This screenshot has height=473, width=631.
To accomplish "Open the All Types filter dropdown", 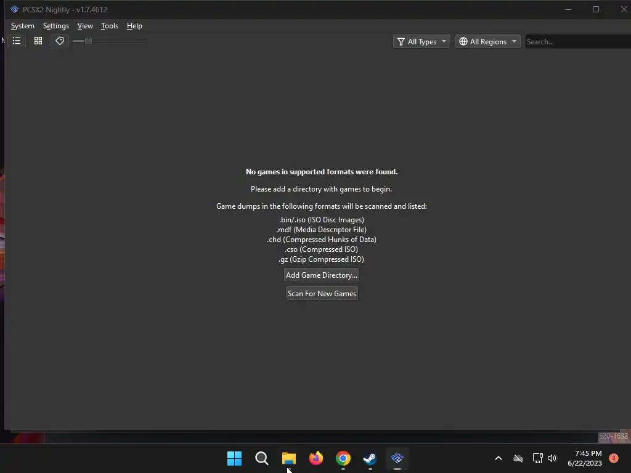I will tap(421, 41).
